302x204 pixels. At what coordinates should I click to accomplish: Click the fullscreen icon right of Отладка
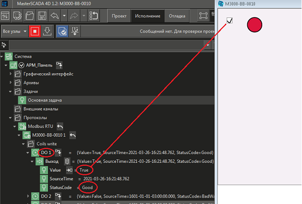203,16
